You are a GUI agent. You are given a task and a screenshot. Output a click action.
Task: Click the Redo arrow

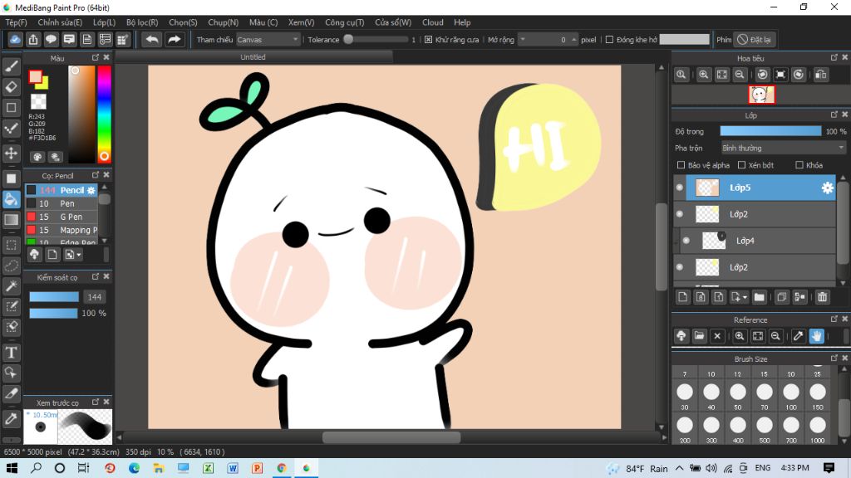175,40
